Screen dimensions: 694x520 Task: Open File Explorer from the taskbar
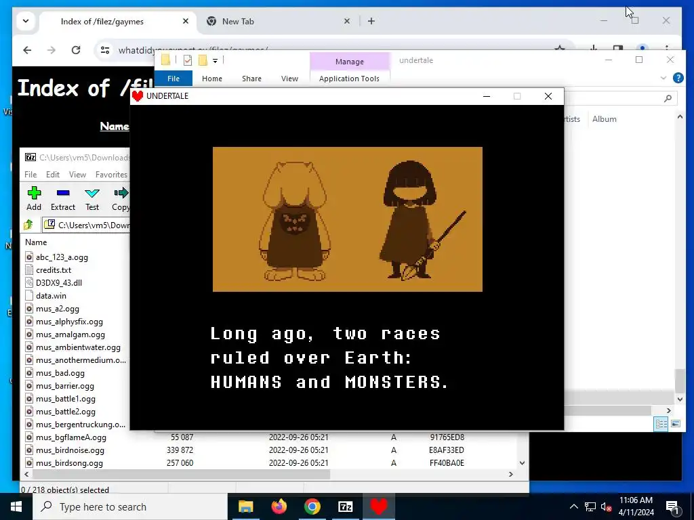(245, 506)
